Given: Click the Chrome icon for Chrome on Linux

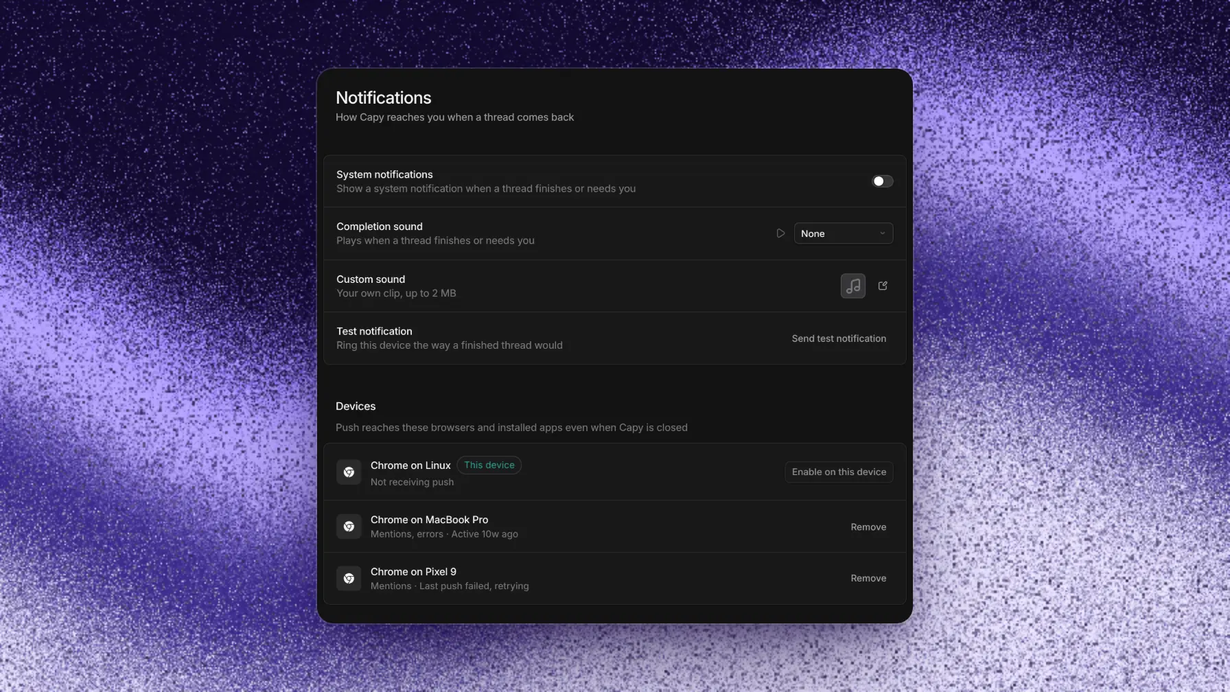Looking at the screenshot, I should (349, 472).
